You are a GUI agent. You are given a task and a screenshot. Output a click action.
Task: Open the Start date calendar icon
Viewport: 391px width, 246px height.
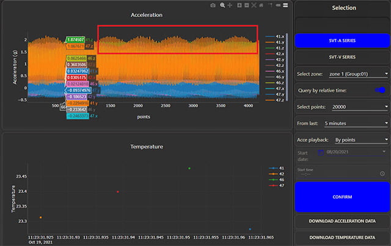coord(321,152)
